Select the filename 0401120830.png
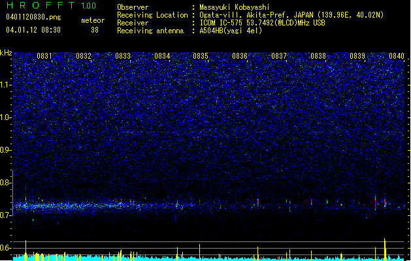411x261 pixels. (x=33, y=17)
